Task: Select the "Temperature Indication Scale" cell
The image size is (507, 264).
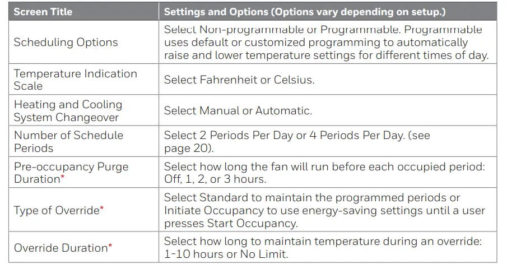Action: (75, 80)
